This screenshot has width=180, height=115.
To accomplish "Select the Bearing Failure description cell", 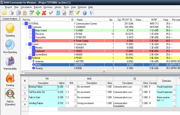I will point(43,88).
